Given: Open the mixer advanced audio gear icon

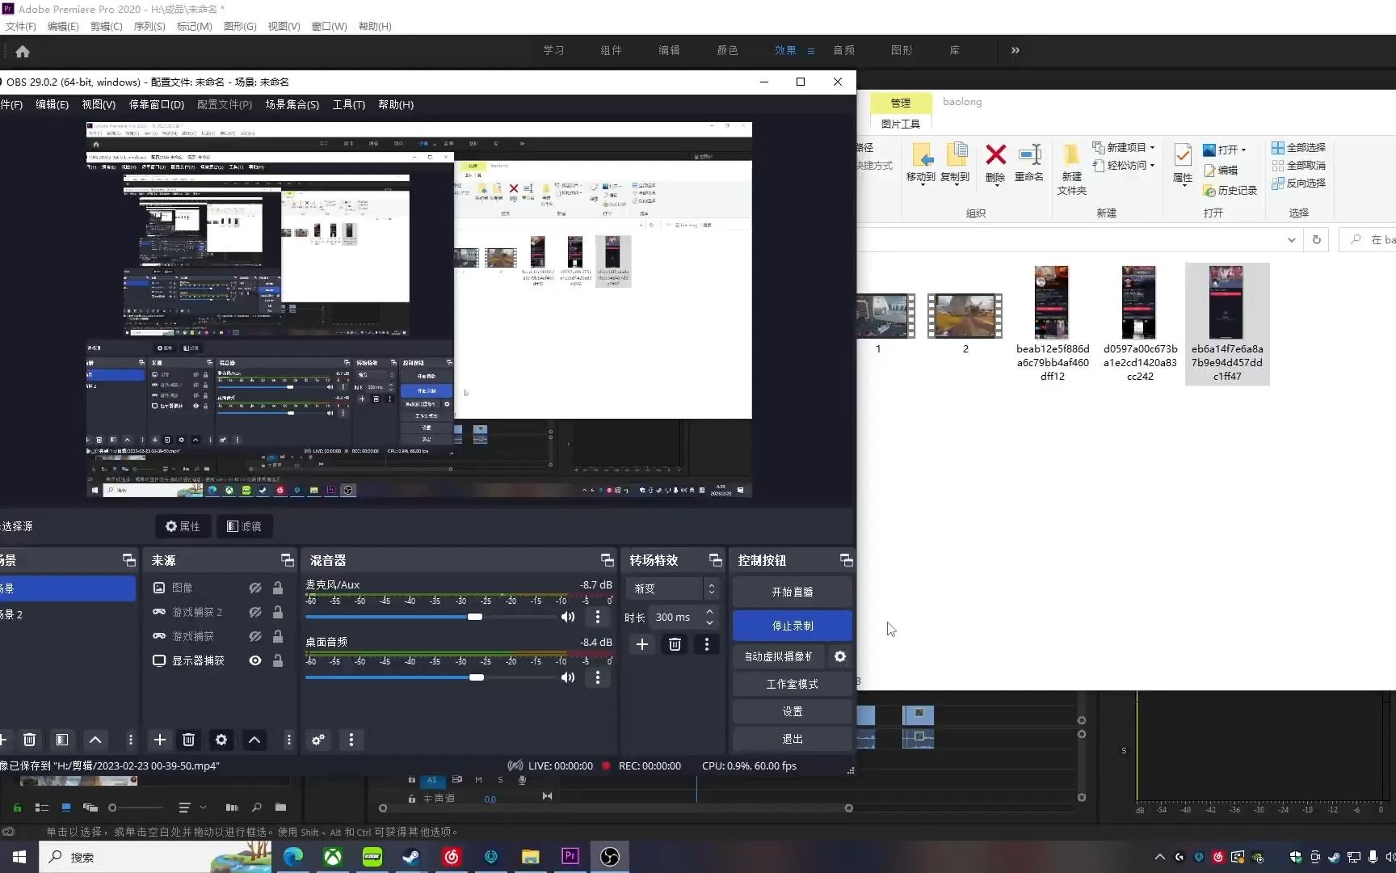Looking at the screenshot, I should click(318, 740).
